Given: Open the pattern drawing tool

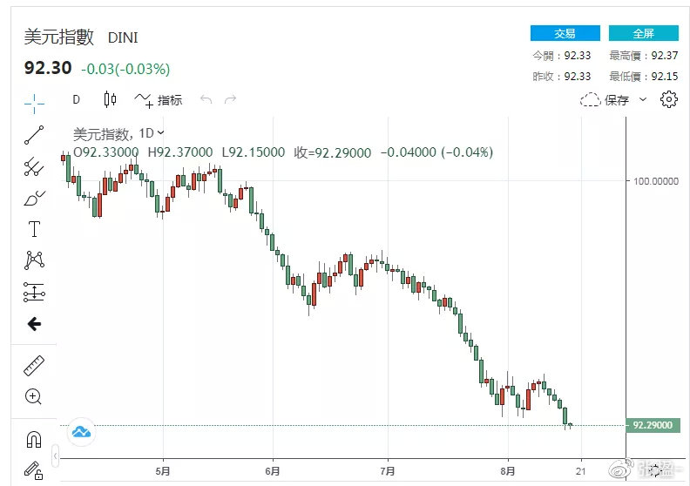Looking at the screenshot, I should pos(34,260).
